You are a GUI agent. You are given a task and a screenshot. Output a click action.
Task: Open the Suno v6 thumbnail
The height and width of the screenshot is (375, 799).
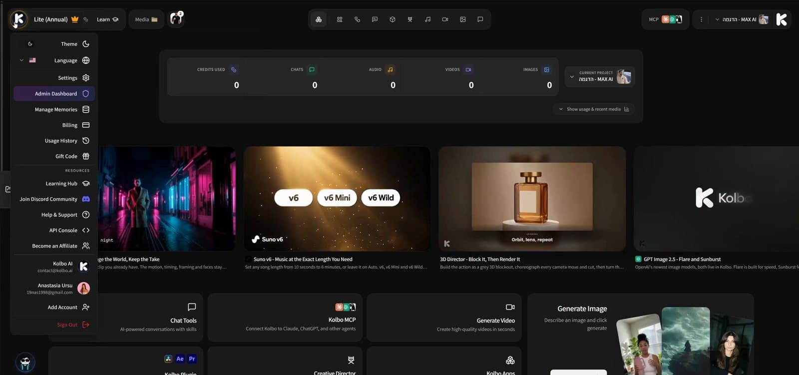coord(337,199)
